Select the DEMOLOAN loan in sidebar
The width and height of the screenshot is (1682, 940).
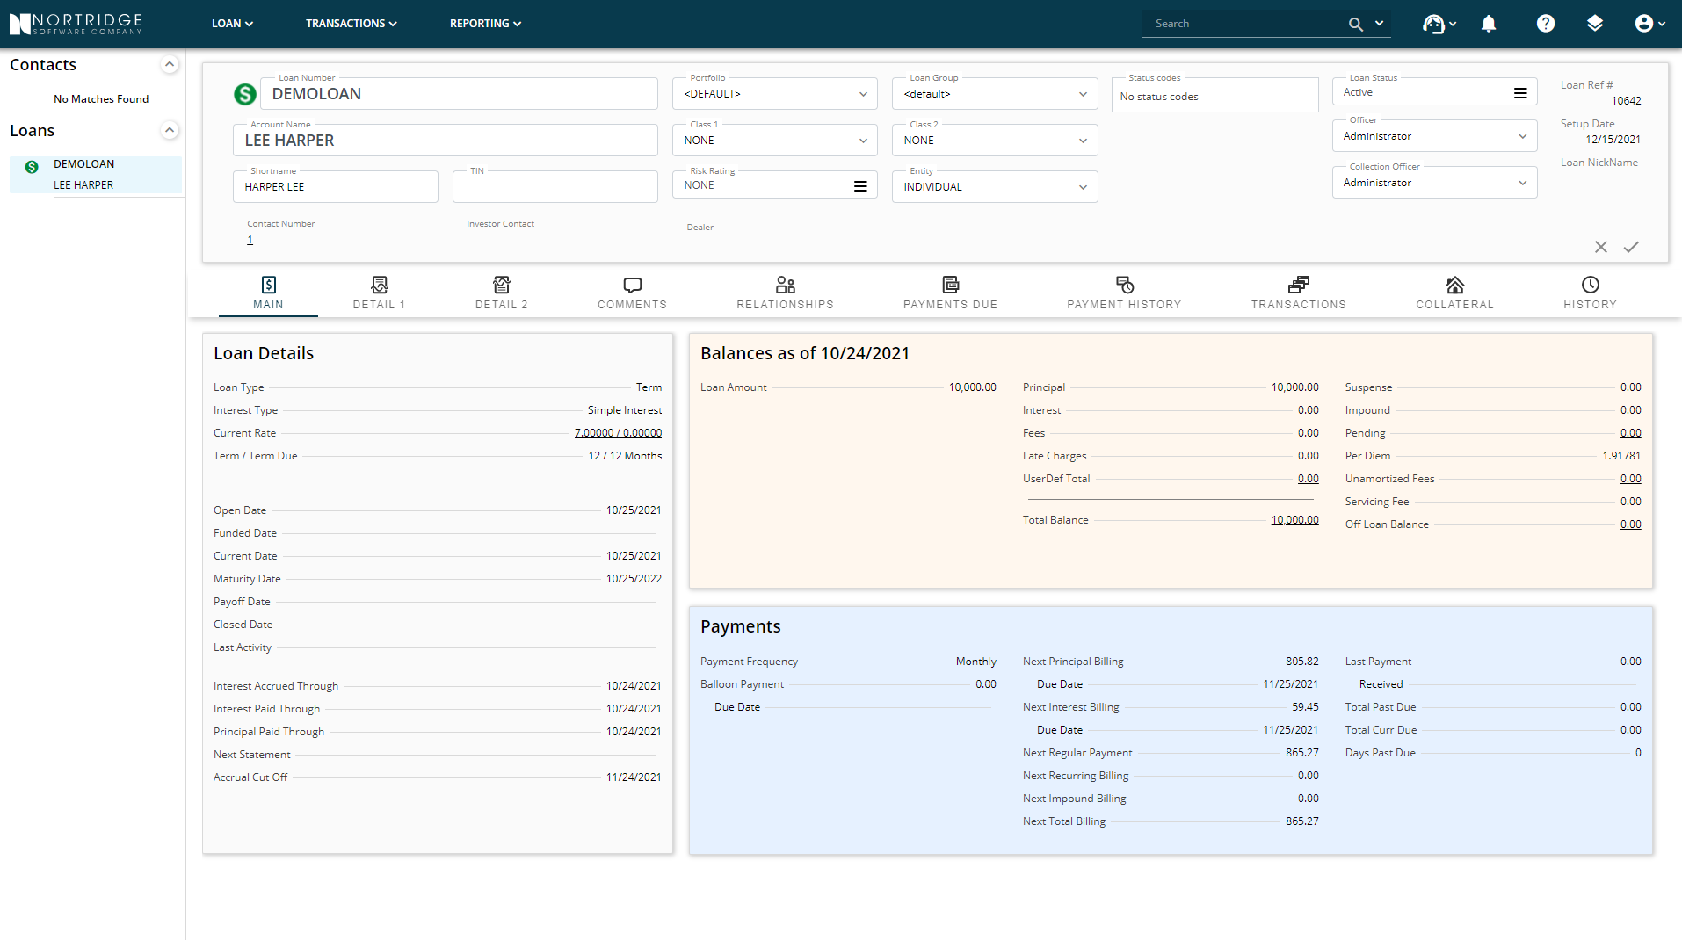point(96,175)
